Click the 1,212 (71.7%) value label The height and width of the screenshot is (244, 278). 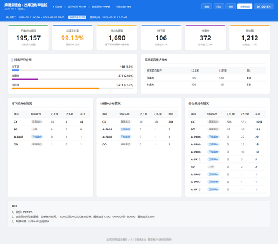click(125, 85)
